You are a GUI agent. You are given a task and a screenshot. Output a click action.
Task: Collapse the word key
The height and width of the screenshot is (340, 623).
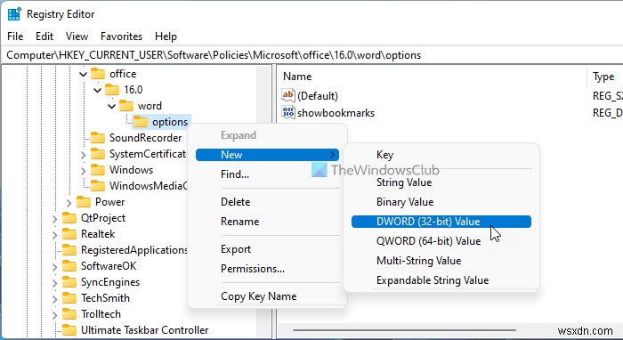111,106
